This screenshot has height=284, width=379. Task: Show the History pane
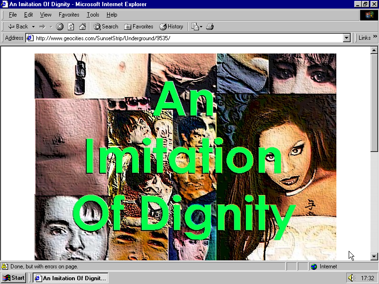(x=171, y=27)
